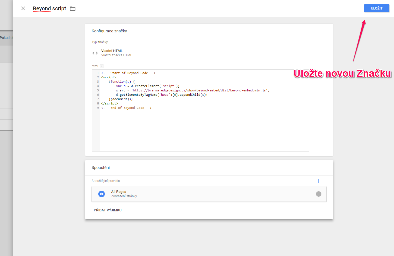Close the tag editor with X icon

pyautogui.click(x=23, y=8)
